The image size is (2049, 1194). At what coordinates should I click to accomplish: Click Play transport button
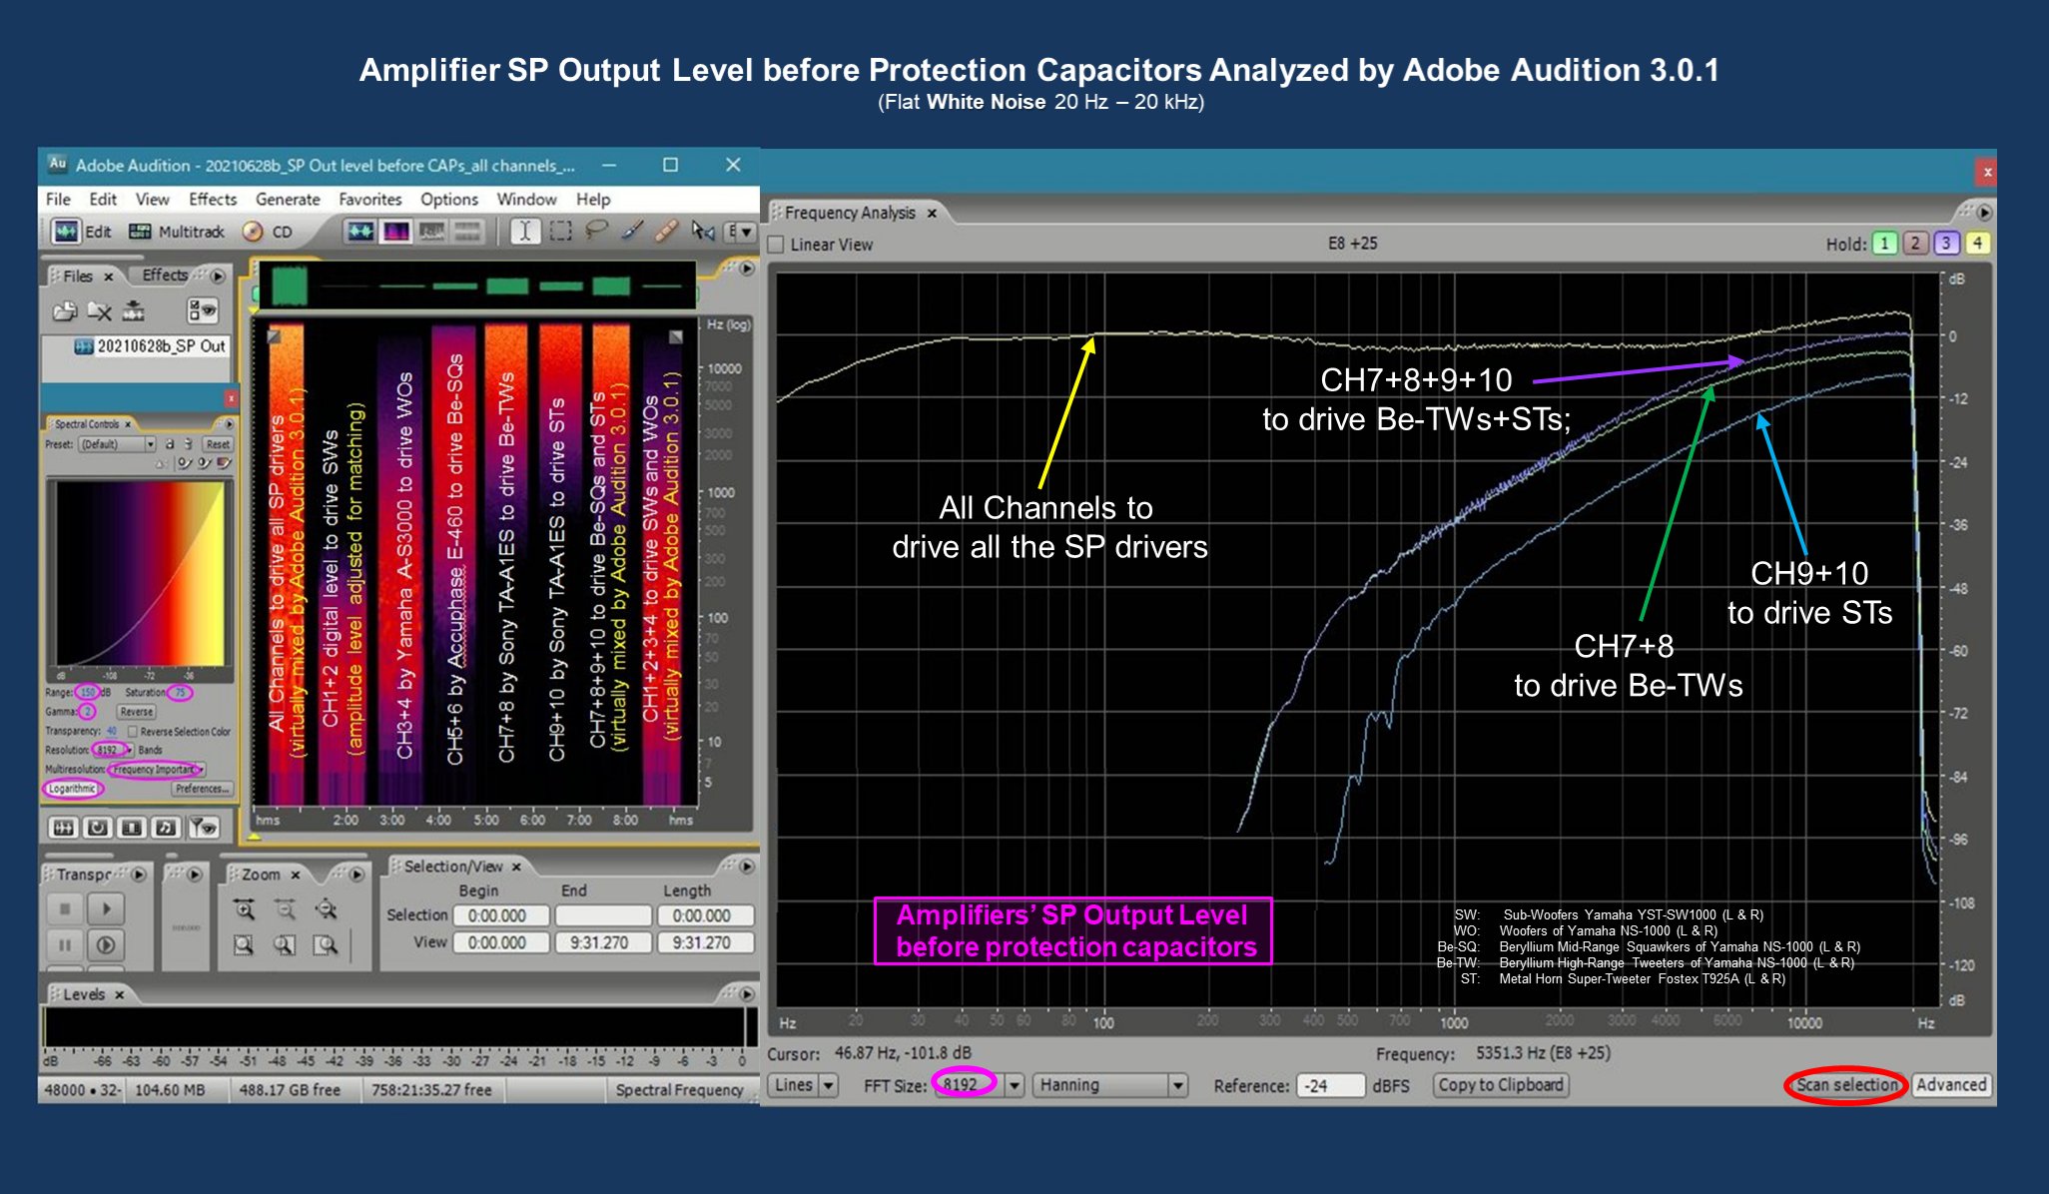106,908
